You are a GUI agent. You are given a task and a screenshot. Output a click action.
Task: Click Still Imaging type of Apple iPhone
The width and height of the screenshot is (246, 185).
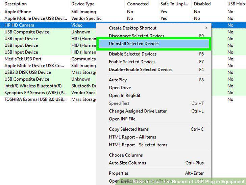83,12
